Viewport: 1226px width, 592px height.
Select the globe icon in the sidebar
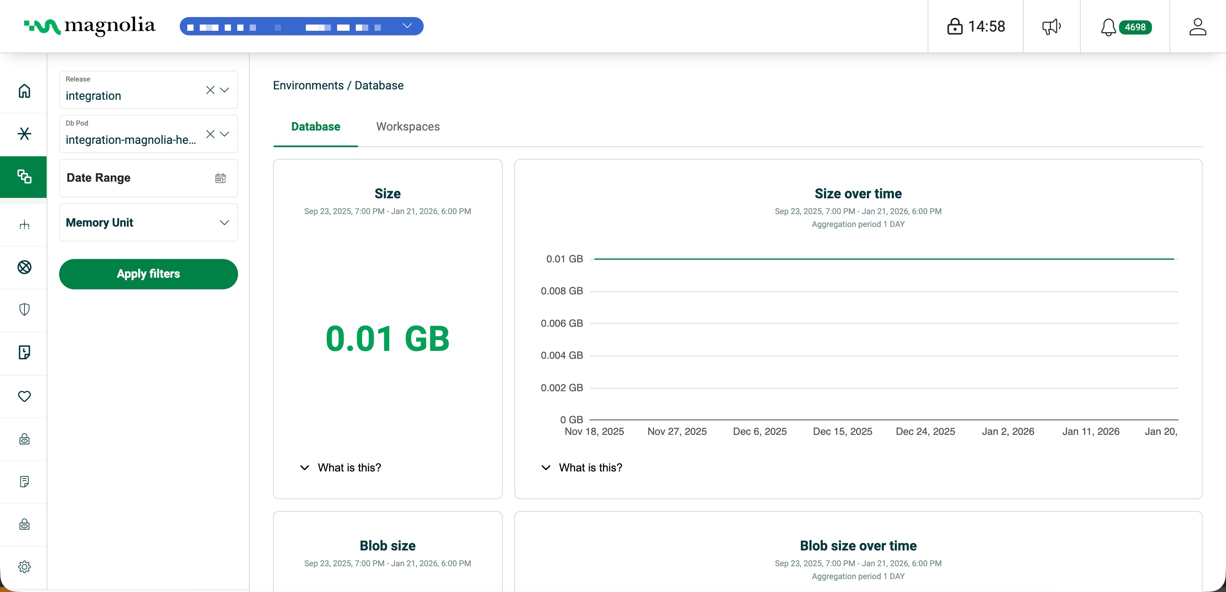[x=24, y=267]
